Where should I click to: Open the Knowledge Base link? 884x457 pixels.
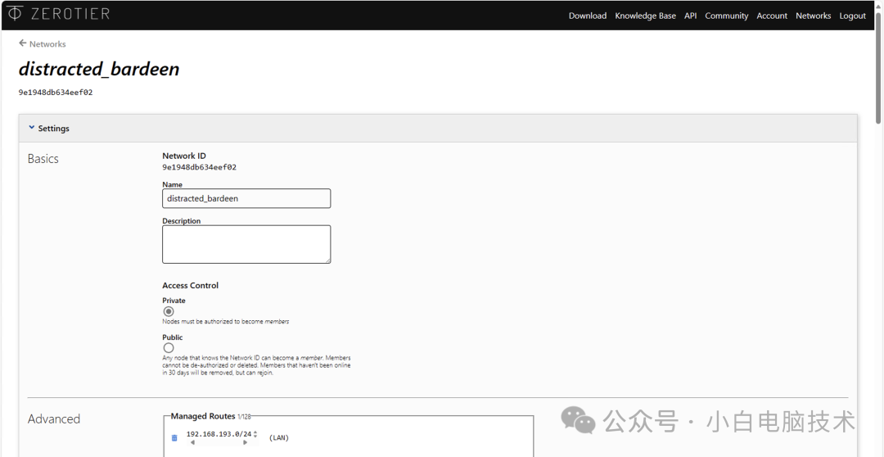(645, 16)
